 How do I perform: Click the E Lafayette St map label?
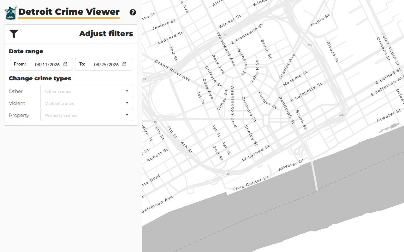[306, 92]
